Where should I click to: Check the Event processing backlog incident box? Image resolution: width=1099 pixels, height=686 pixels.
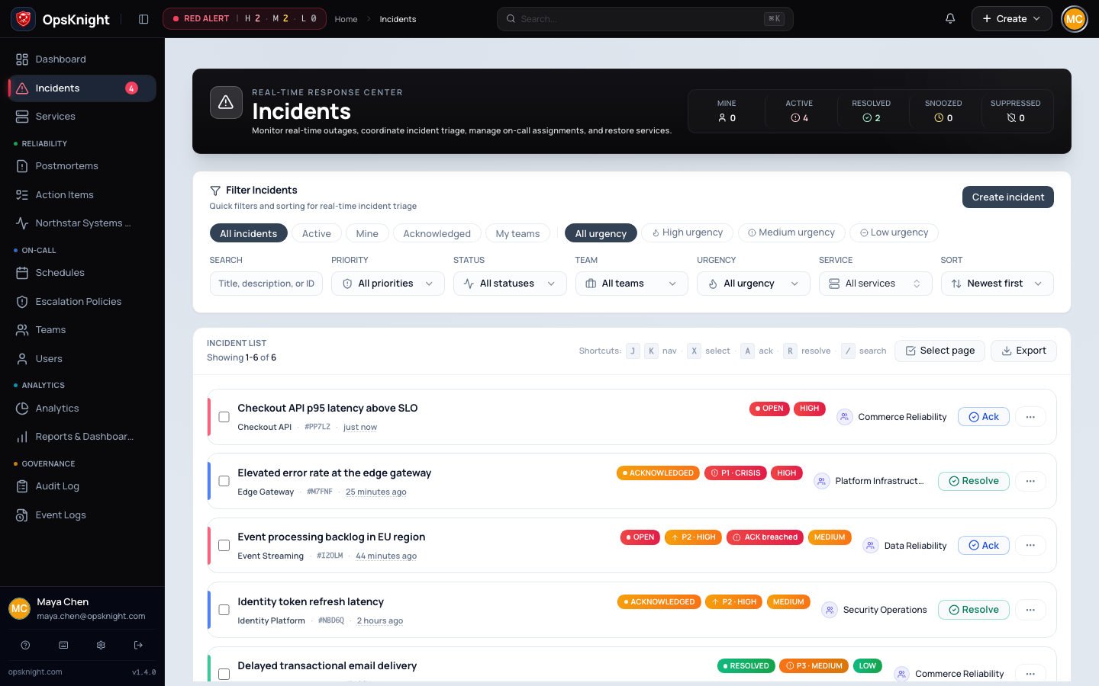tap(224, 546)
